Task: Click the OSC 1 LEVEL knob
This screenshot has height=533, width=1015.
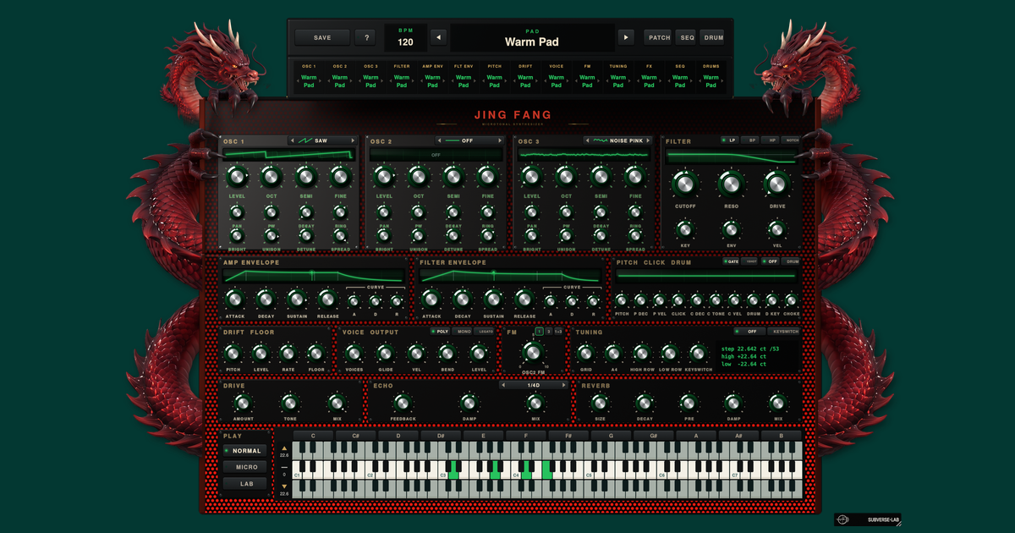Action: 237,177
